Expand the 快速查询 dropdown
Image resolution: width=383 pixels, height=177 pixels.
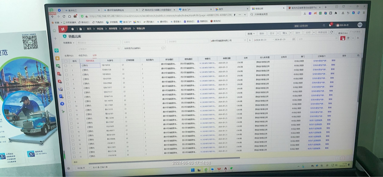pyautogui.click(x=69, y=43)
